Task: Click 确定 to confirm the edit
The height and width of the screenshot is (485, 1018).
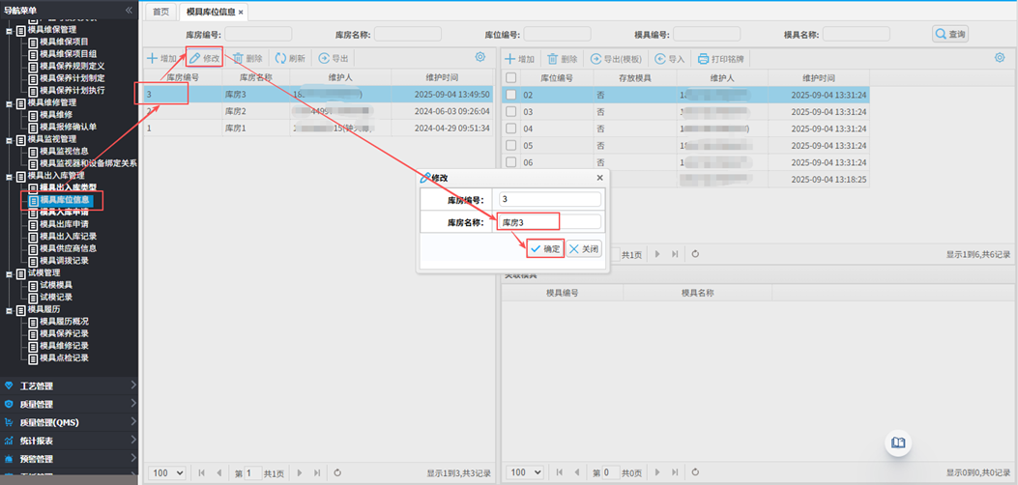Action: [x=545, y=248]
